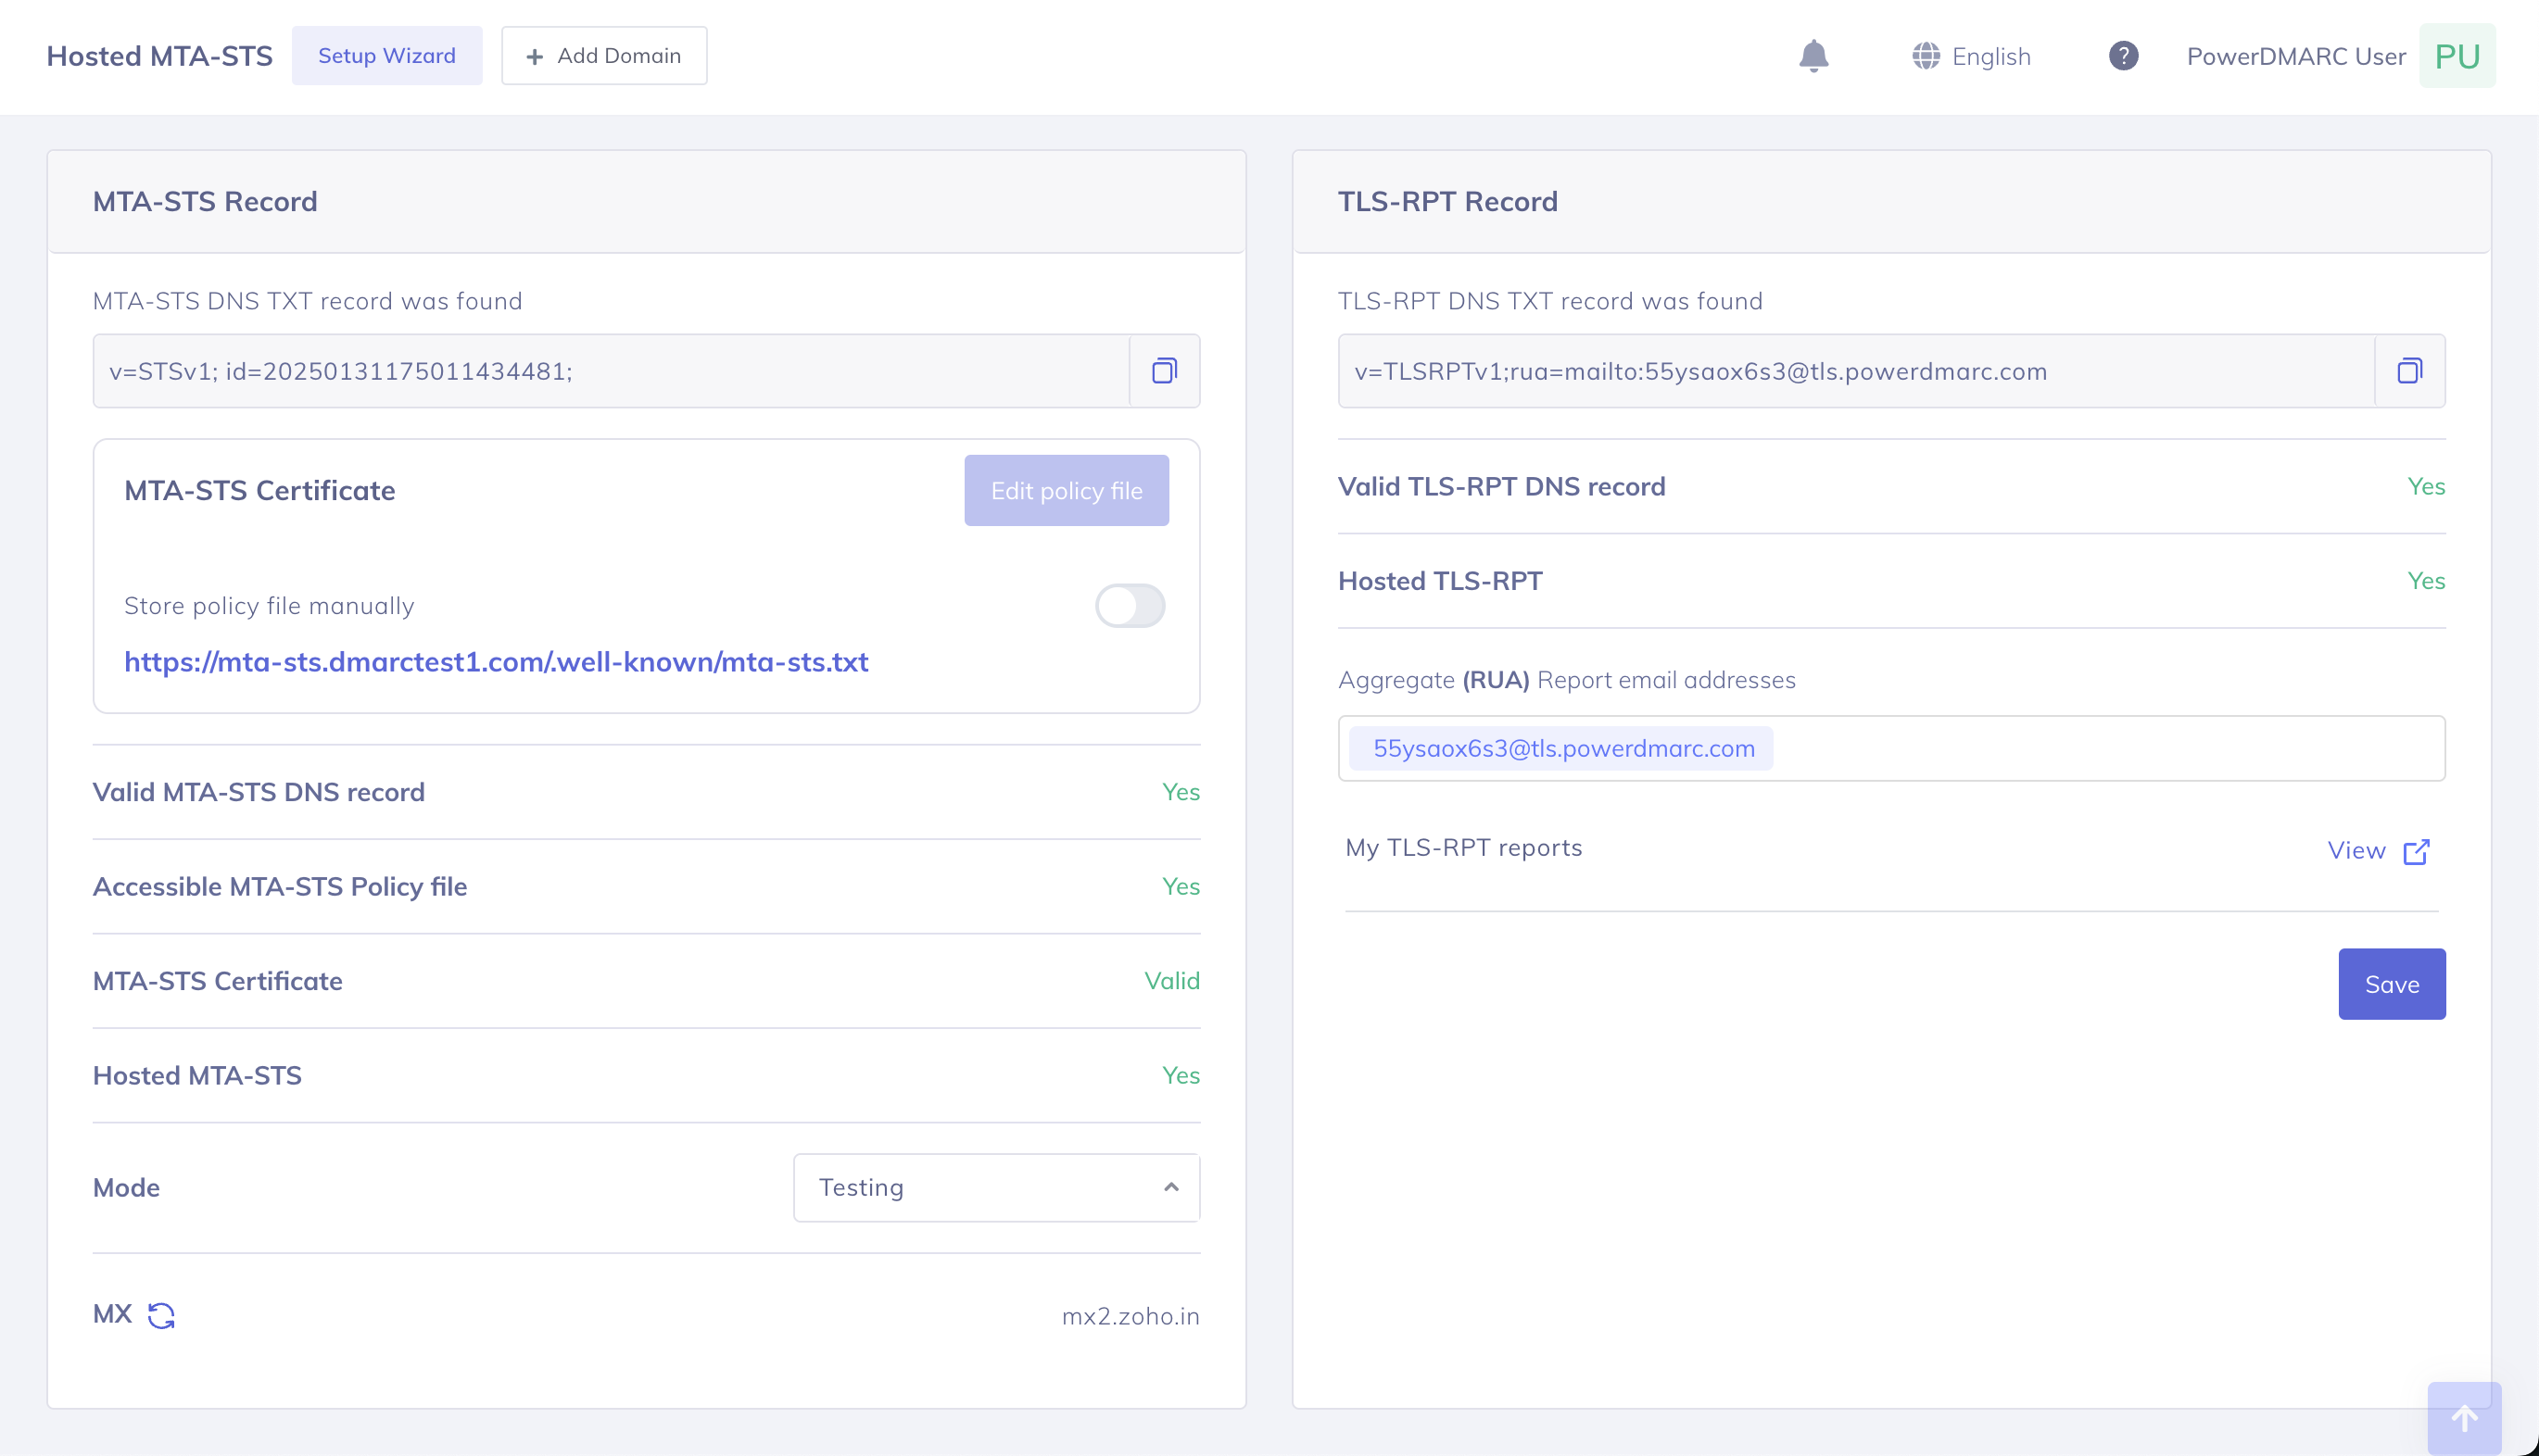Open the English language selector

[1971, 56]
